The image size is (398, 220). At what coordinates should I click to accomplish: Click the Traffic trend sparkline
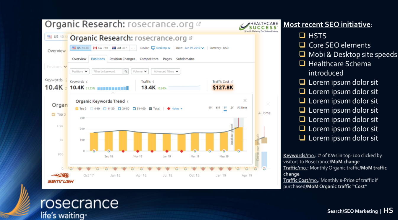pyautogui.click(x=184, y=88)
